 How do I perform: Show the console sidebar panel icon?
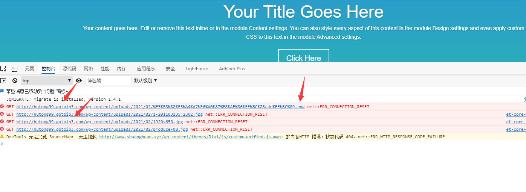click(x=3, y=80)
